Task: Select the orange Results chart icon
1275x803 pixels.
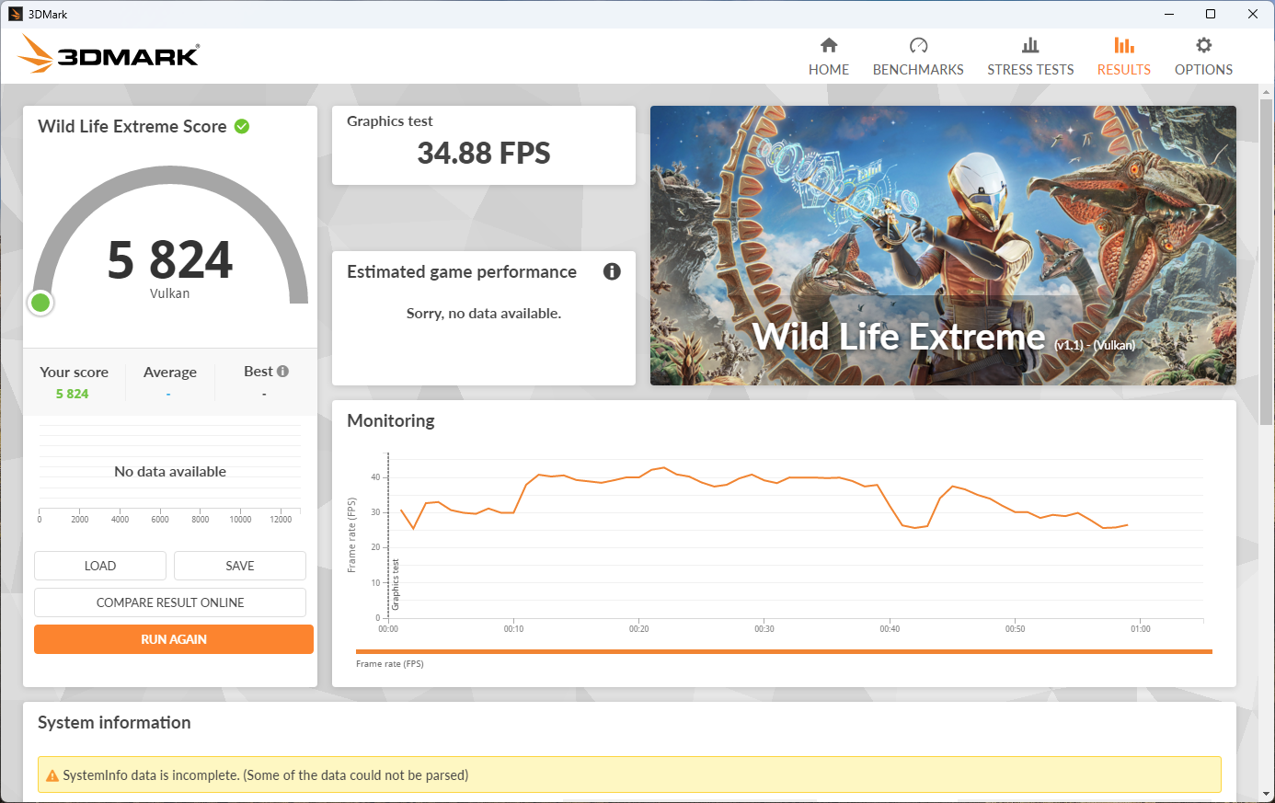Action: click(1123, 45)
